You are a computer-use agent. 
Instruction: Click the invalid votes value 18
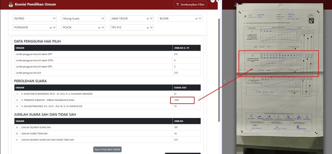click(x=175, y=134)
